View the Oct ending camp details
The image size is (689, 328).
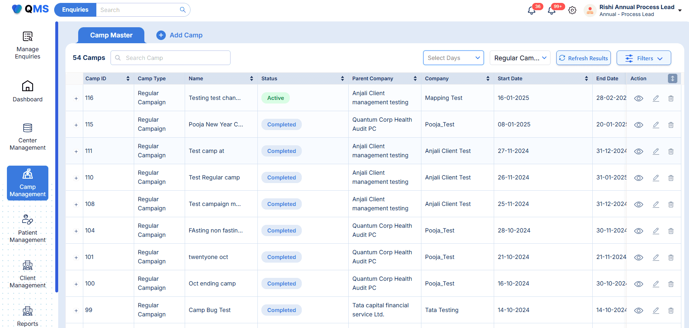click(638, 284)
